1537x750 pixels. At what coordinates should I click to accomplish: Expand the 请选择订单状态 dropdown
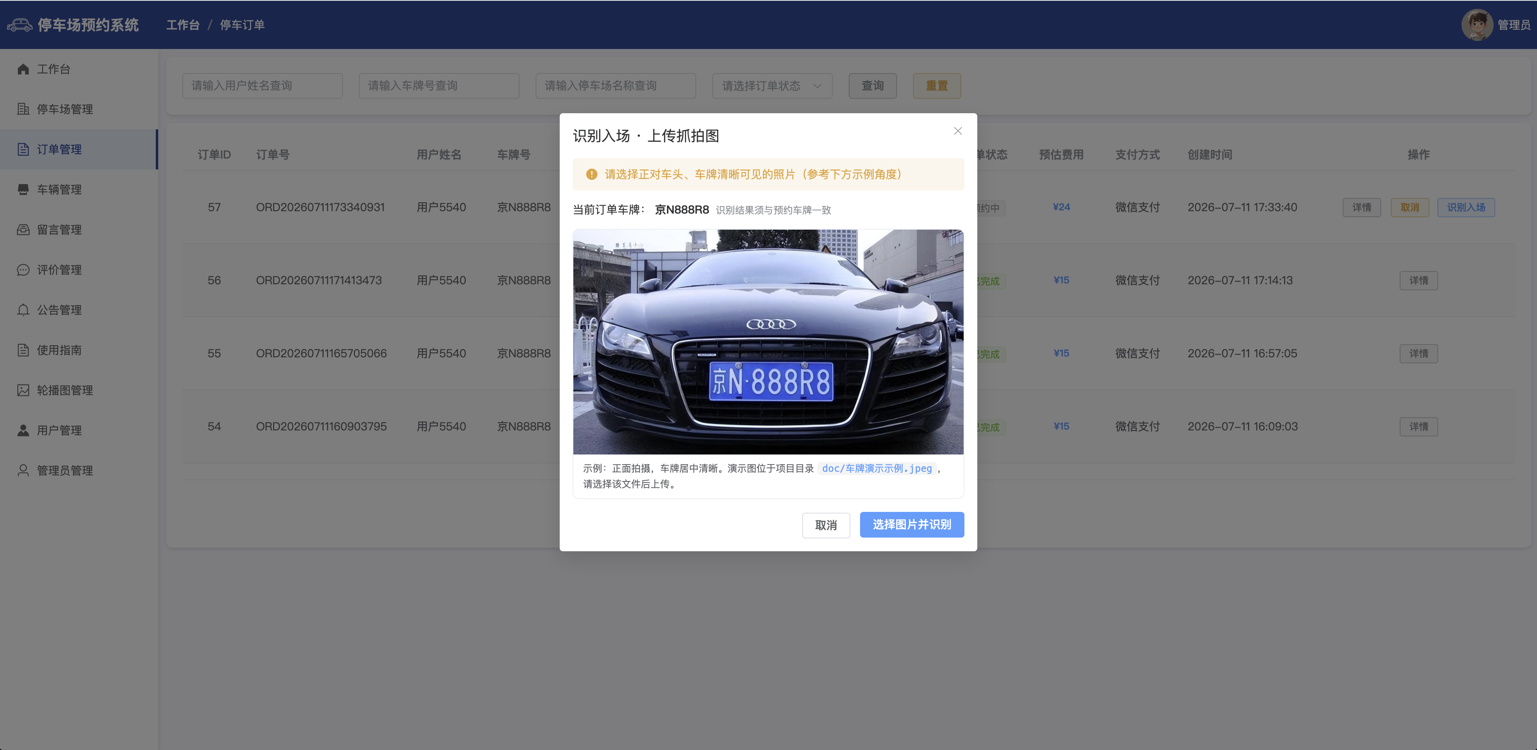click(772, 86)
